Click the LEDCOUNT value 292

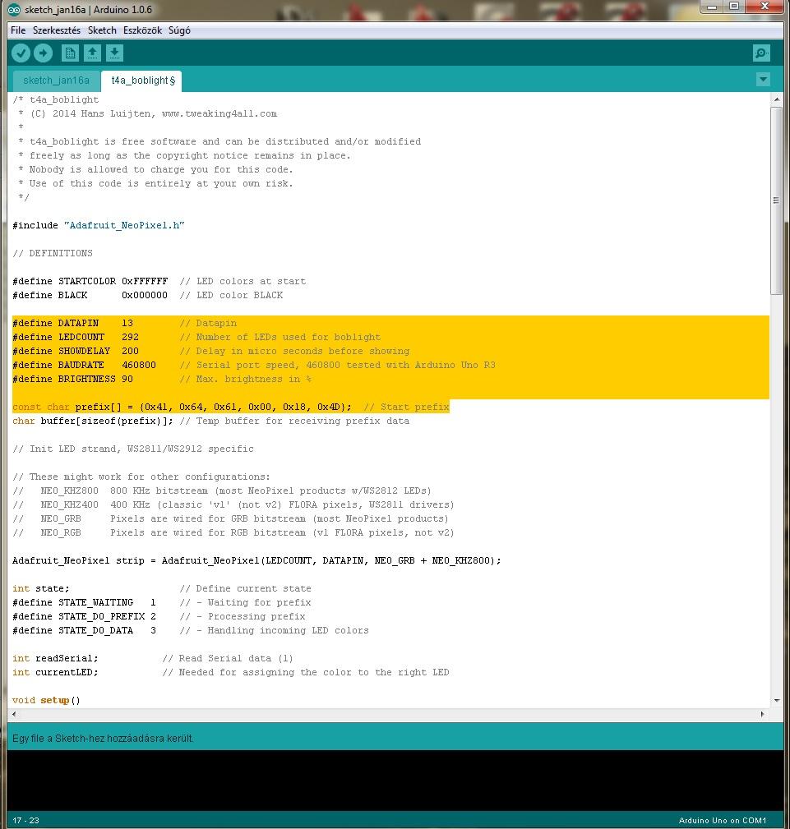130,337
